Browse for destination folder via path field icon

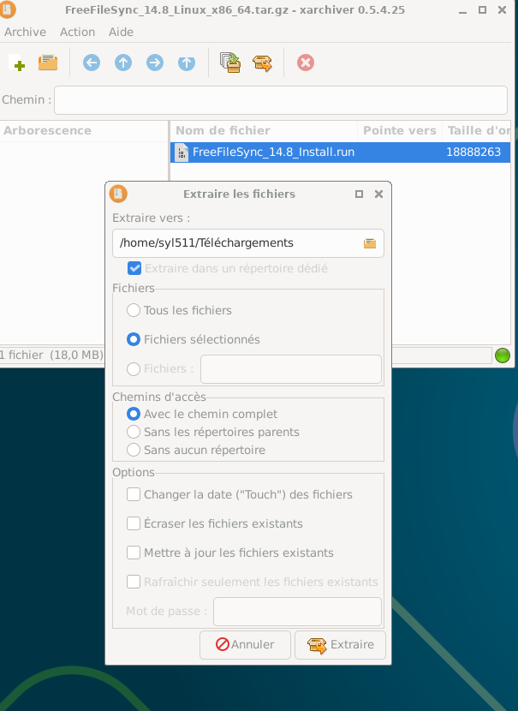pos(370,243)
